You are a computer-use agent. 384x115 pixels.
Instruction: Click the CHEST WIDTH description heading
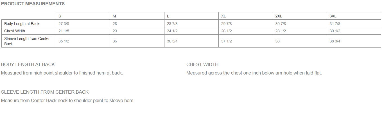click(x=202, y=65)
